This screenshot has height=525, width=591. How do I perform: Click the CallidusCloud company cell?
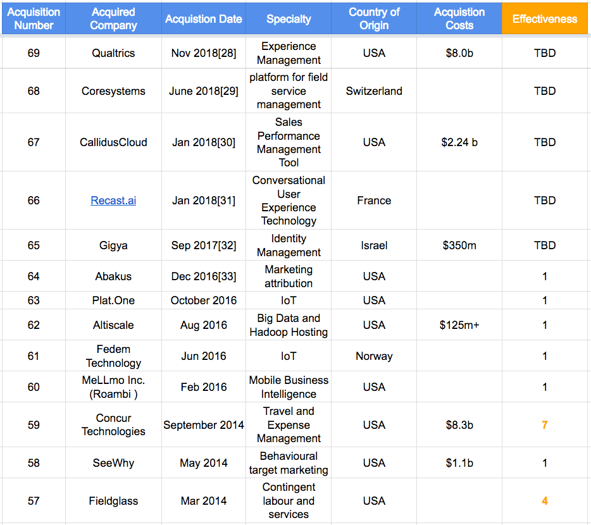pyautogui.click(x=113, y=142)
